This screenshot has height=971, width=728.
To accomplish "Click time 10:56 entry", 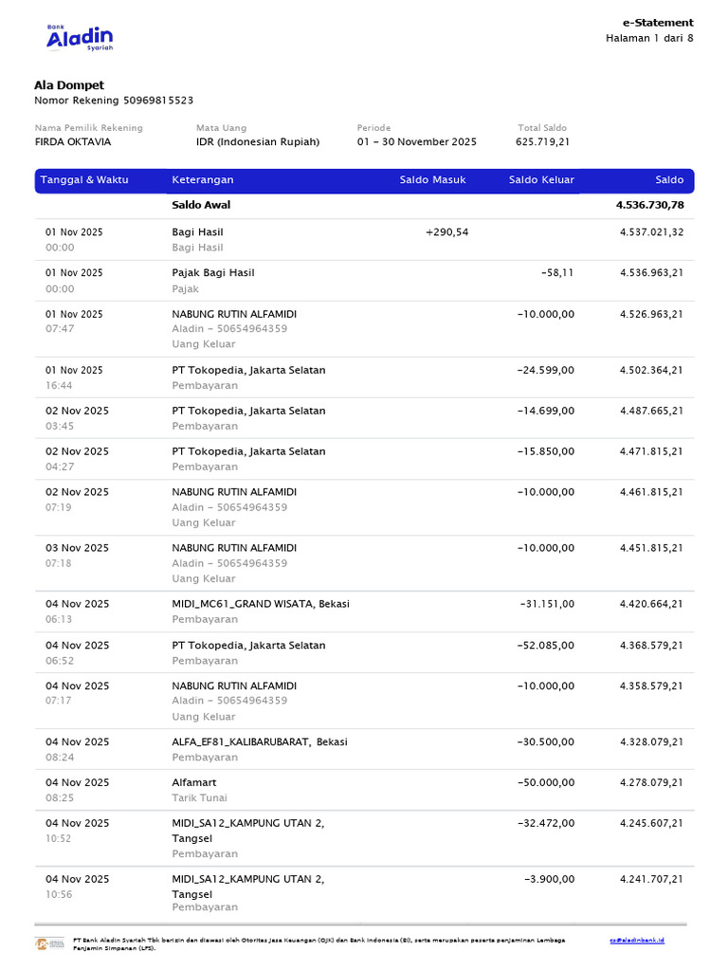I will pos(59,895).
